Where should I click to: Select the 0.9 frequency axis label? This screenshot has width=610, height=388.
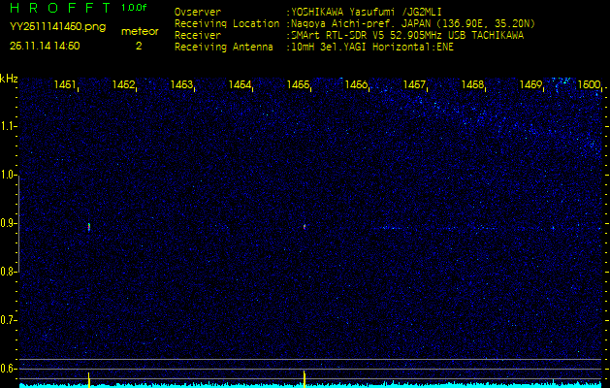coord(9,223)
